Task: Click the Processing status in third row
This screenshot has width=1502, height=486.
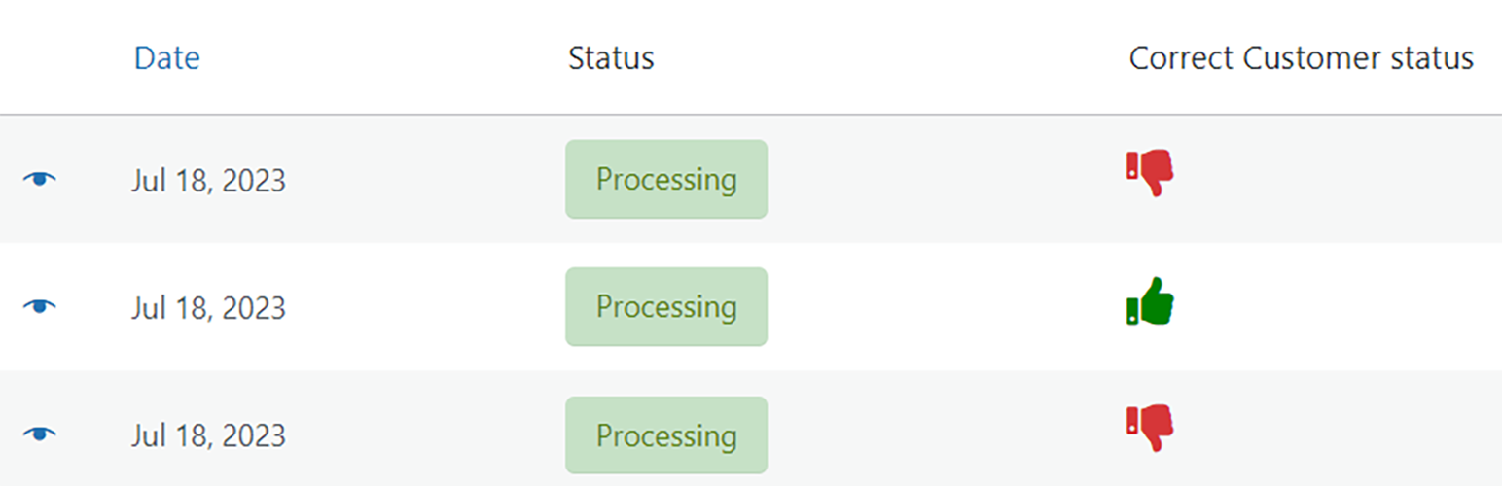Action: (x=666, y=435)
